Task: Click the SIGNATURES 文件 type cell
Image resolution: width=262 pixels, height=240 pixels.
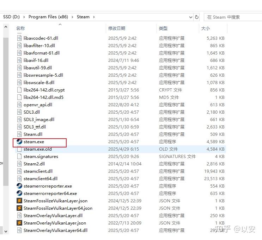Action: (177, 157)
